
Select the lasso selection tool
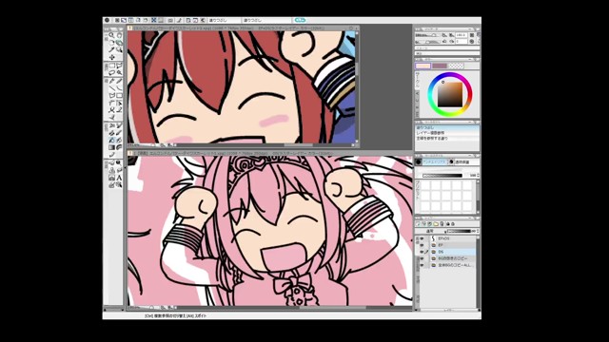coord(112,72)
